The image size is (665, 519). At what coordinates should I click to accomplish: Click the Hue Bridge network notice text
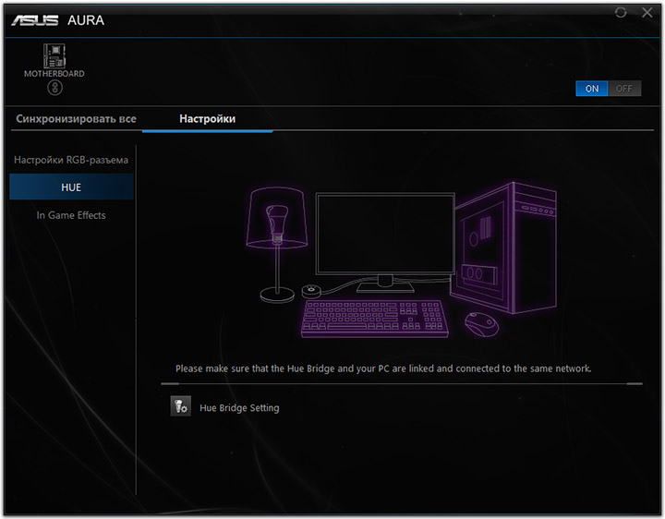click(383, 368)
